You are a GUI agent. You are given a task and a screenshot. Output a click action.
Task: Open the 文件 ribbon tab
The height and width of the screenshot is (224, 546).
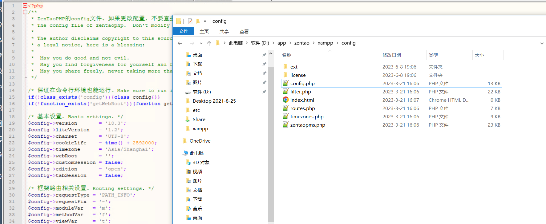tap(184, 31)
